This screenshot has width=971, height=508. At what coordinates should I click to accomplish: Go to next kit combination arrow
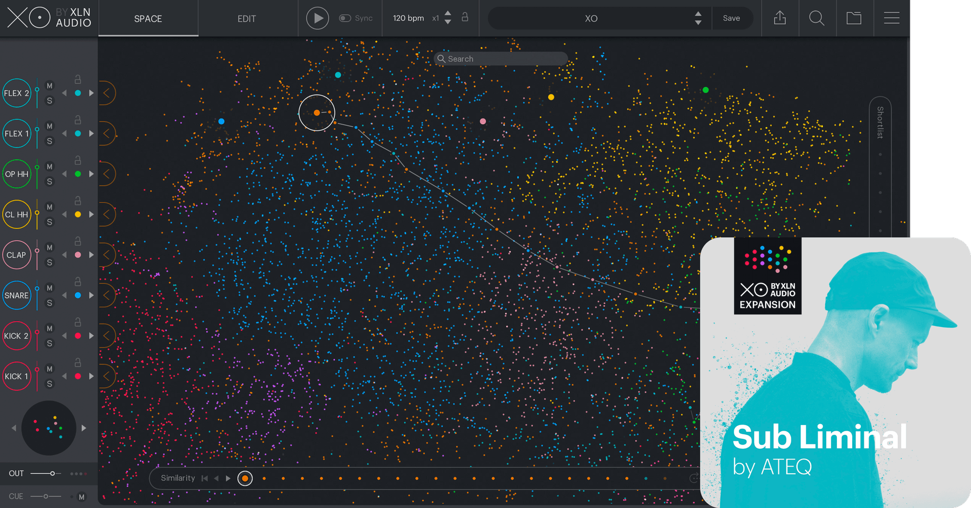84,428
